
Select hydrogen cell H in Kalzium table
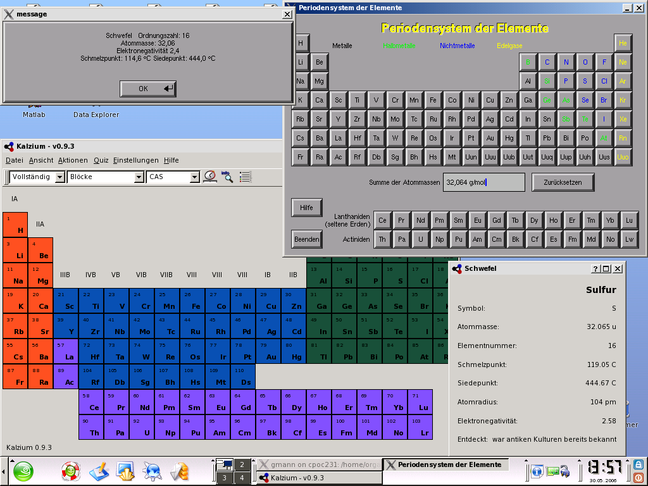(15, 225)
